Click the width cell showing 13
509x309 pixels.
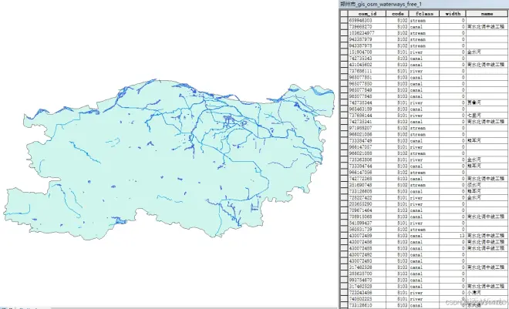454,235
